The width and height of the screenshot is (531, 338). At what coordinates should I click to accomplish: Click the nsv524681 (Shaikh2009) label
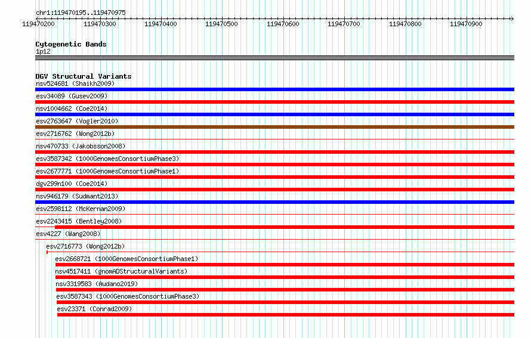(x=75, y=83)
